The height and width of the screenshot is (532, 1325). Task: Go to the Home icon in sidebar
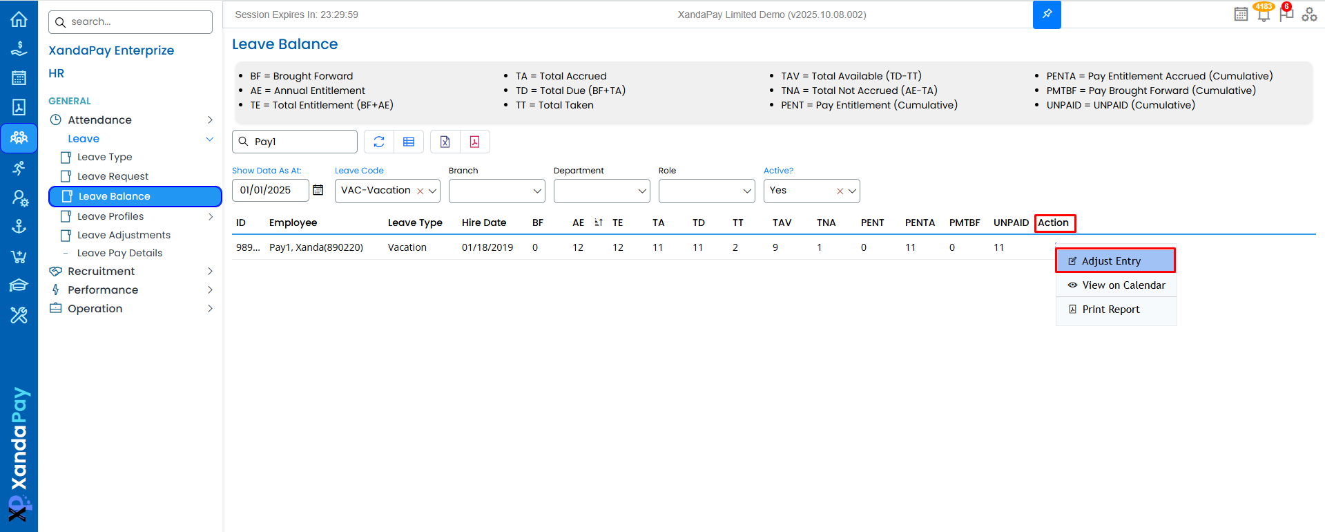pyautogui.click(x=19, y=19)
